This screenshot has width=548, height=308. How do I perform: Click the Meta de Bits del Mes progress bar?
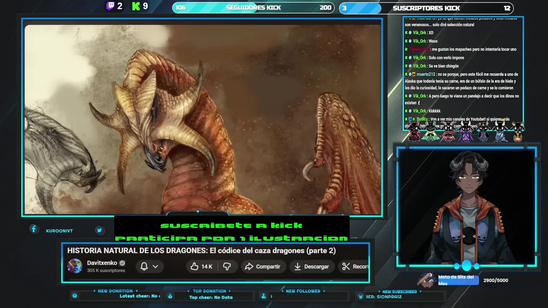[x=458, y=280]
